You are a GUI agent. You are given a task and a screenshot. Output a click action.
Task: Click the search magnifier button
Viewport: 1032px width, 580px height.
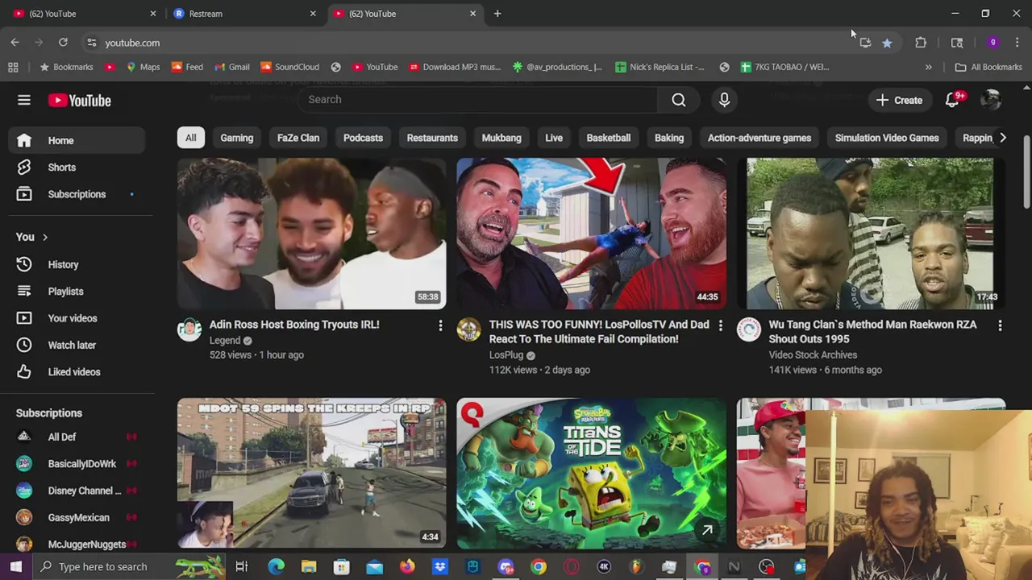tap(679, 99)
